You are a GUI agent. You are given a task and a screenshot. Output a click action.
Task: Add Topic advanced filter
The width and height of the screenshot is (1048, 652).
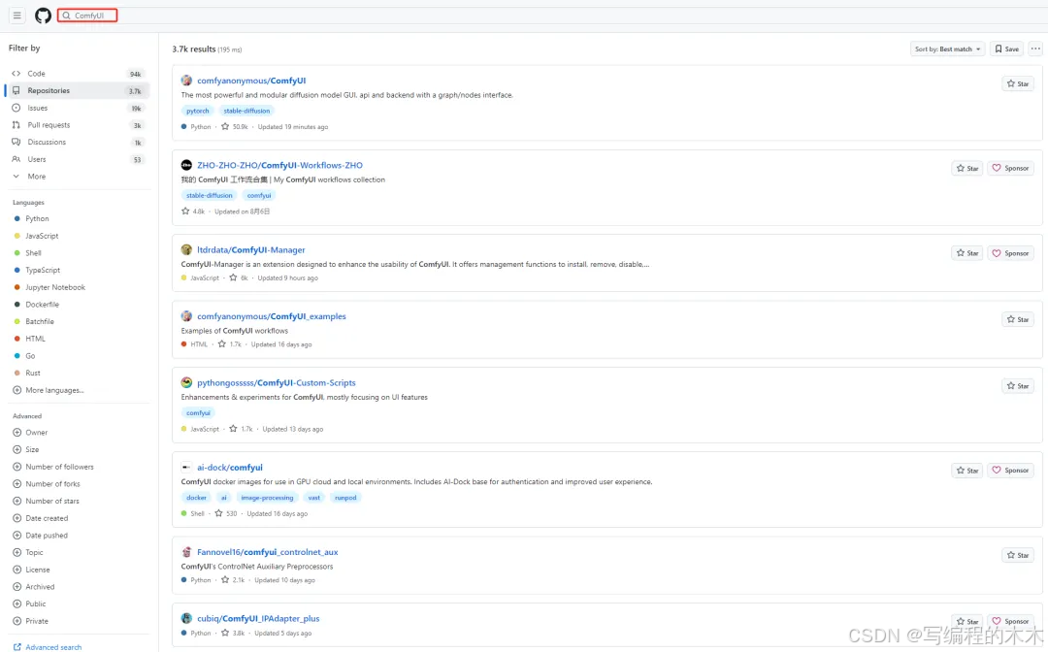click(x=28, y=552)
